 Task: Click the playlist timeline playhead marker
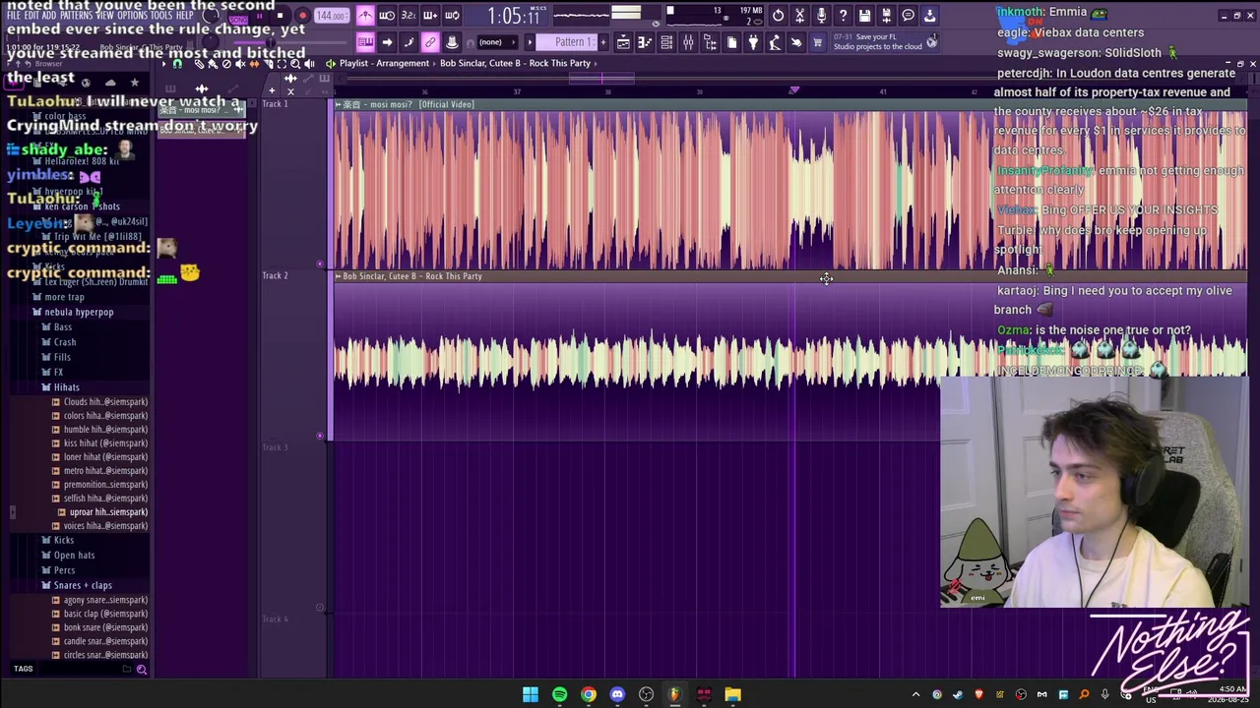[794, 91]
